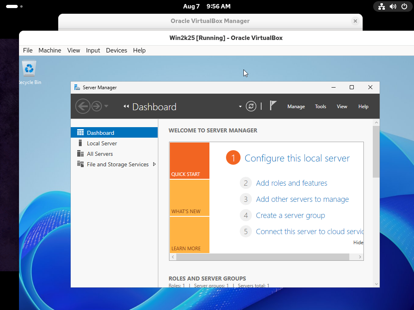Viewport: 414px width, 310px height.
Task: Open VirtualBox Devices menu
Action: pos(116,50)
